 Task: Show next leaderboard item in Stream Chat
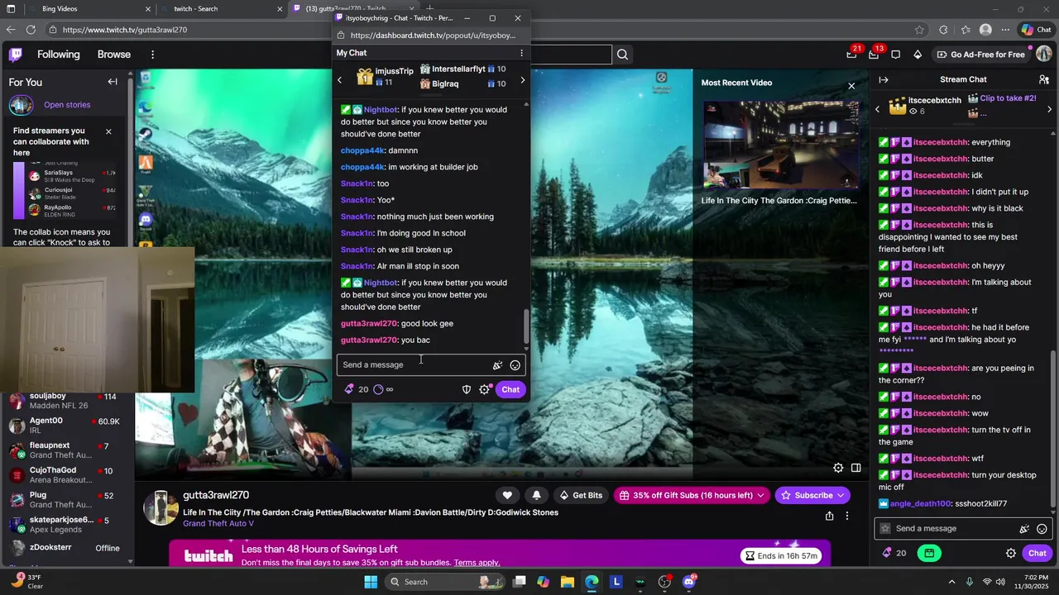pyautogui.click(x=1050, y=109)
